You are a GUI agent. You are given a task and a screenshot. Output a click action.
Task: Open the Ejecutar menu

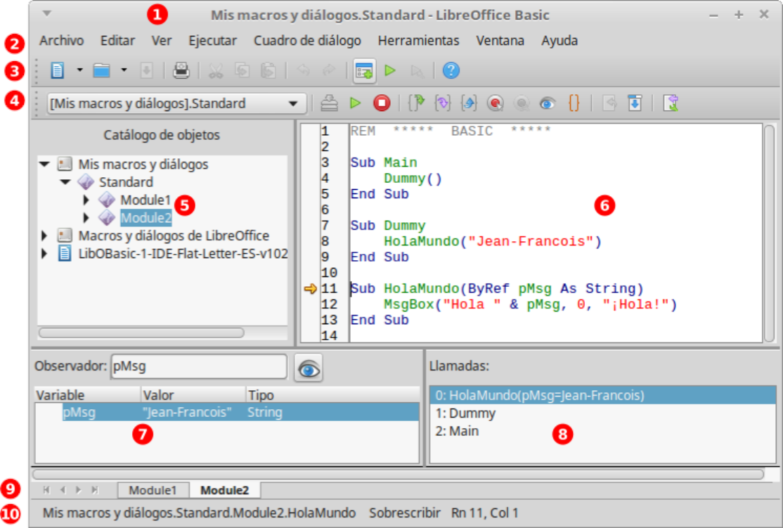click(x=213, y=41)
